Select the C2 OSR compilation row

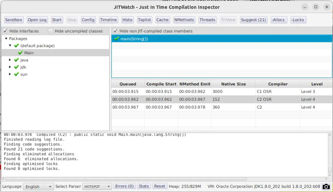coord(222,99)
